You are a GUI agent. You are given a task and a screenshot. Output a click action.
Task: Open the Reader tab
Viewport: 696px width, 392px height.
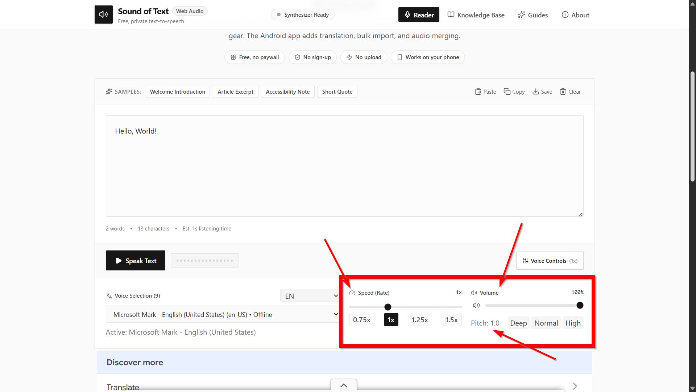[419, 15]
